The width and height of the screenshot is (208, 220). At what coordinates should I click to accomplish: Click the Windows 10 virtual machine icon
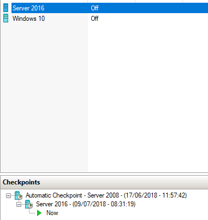tap(5, 18)
